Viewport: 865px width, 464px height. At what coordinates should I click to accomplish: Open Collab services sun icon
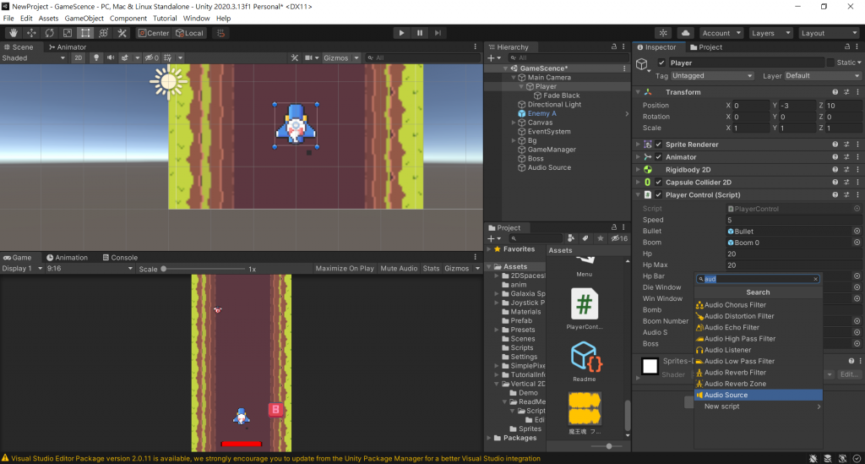pyautogui.click(x=663, y=33)
